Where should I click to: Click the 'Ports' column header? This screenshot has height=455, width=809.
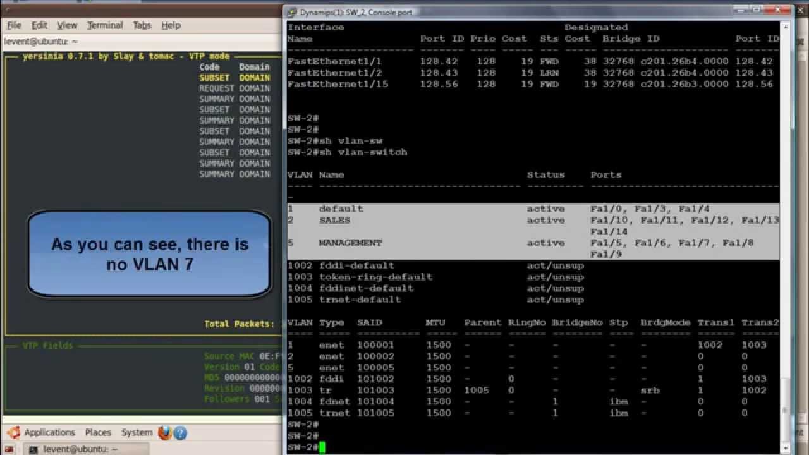click(605, 175)
